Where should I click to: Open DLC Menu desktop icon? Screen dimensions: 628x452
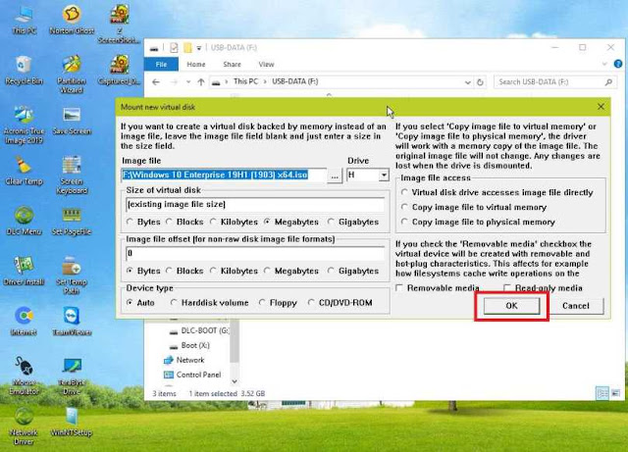click(24, 221)
